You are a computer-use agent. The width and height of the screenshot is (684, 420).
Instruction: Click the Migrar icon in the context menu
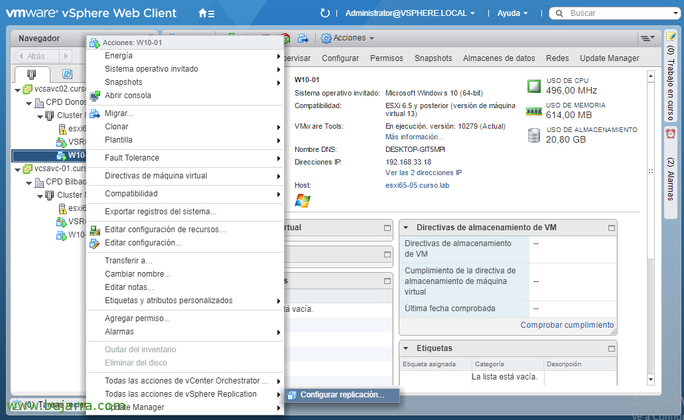(95, 114)
